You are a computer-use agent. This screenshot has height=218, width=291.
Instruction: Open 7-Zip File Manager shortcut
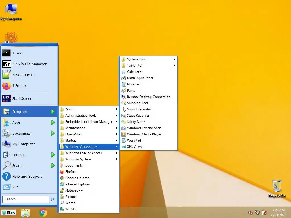pyautogui.click(x=29, y=64)
